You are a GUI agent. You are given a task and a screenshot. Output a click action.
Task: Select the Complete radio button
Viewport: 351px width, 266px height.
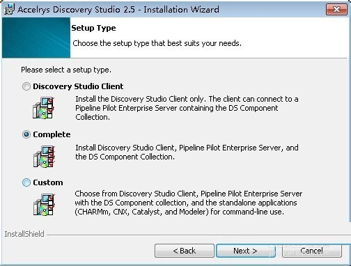coord(26,134)
